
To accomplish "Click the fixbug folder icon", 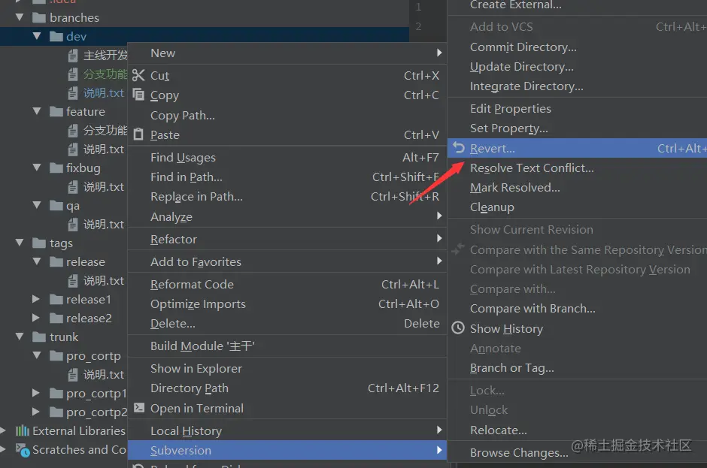I will click(56, 168).
